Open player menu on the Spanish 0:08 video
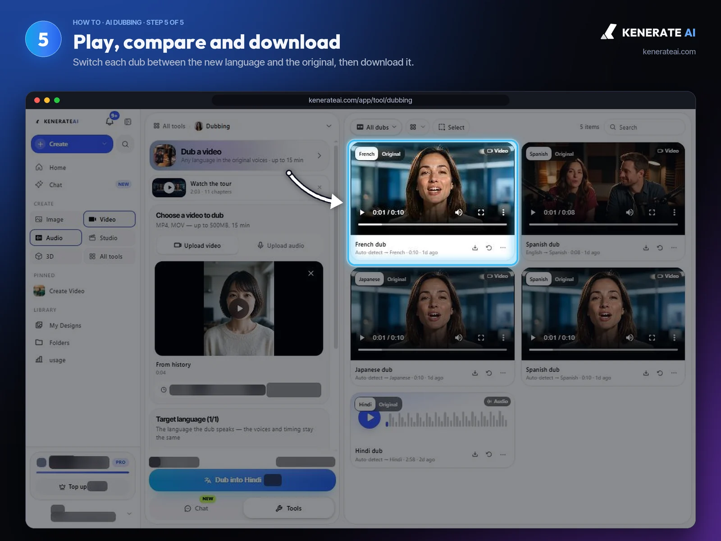The width and height of the screenshot is (721, 541). tap(674, 212)
